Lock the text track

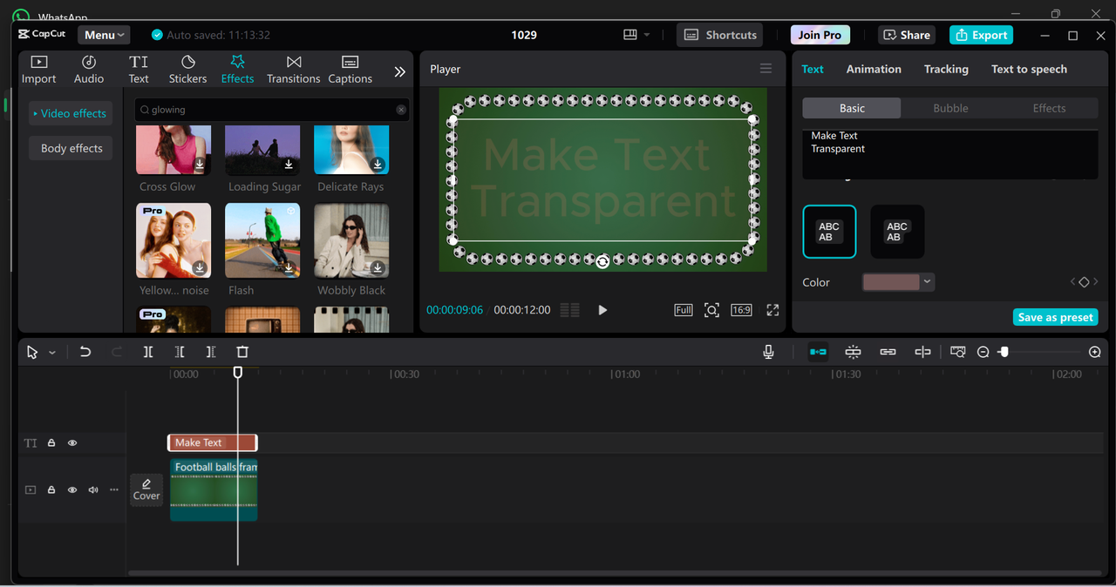coord(51,443)
